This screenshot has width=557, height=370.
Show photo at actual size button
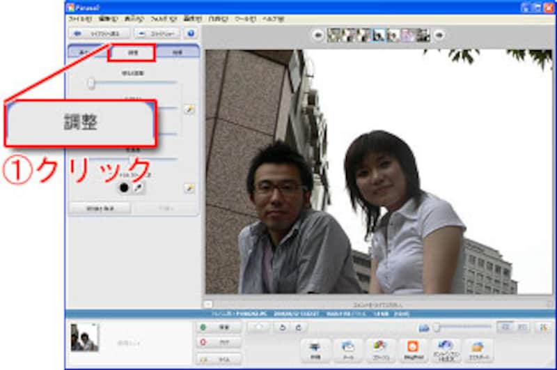point(521,327)
